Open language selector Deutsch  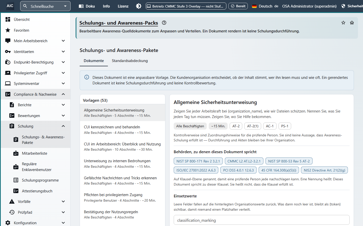(x=265, y=6)
